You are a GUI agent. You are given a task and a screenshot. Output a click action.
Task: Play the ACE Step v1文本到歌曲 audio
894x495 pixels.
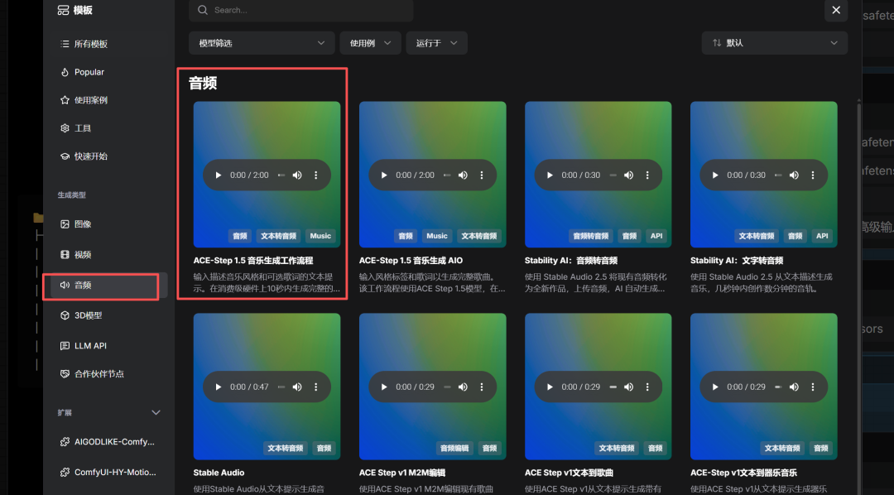tap(550, 387)
